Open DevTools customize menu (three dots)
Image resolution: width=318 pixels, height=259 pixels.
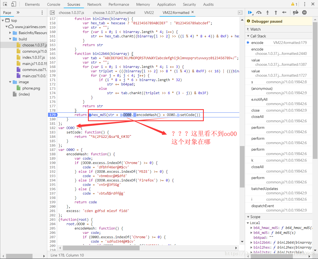click(x=305, y=4)
